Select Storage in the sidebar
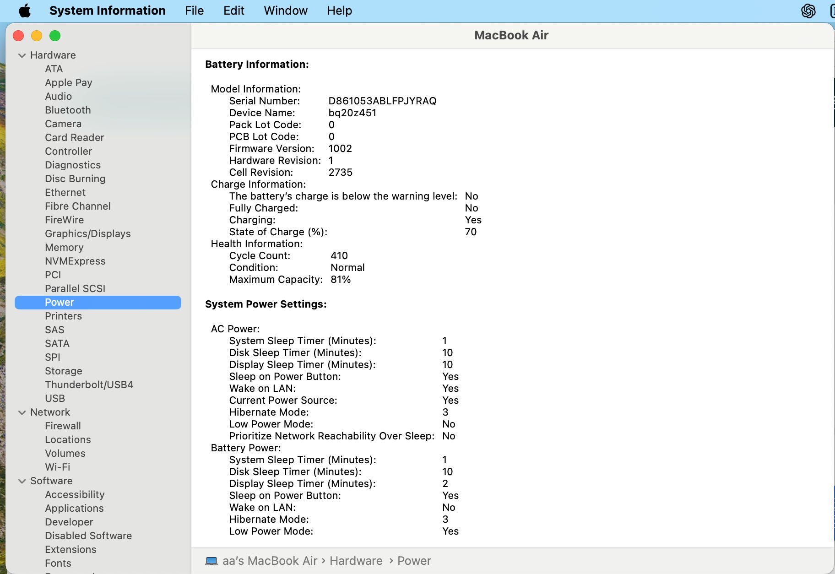Viewport: 835px width, 574px height. point(64,371)
